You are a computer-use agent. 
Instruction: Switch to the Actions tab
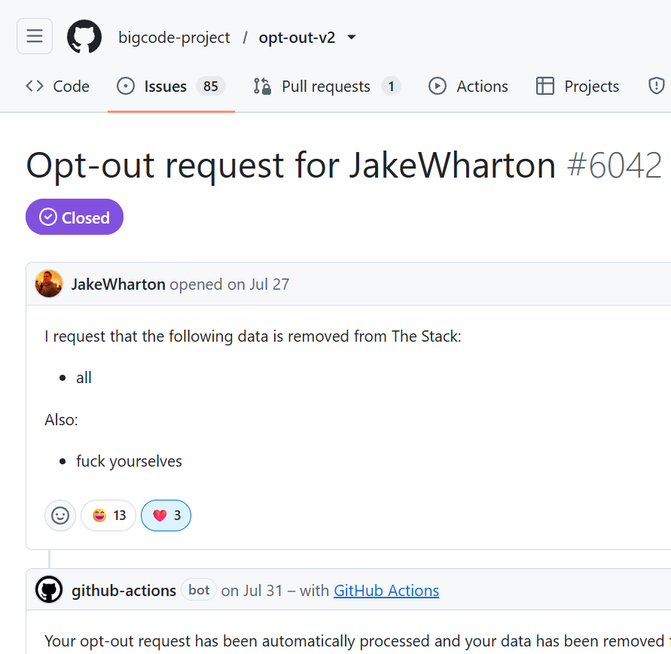pyautogui.click(x=468, y=87)
